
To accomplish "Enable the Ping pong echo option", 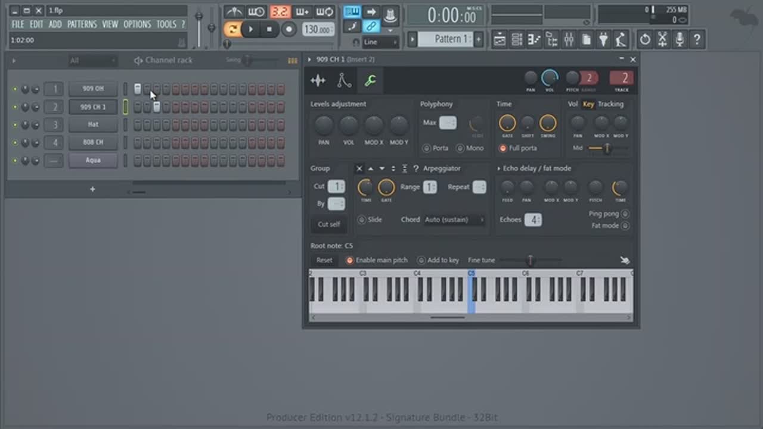I will (625, 214).
